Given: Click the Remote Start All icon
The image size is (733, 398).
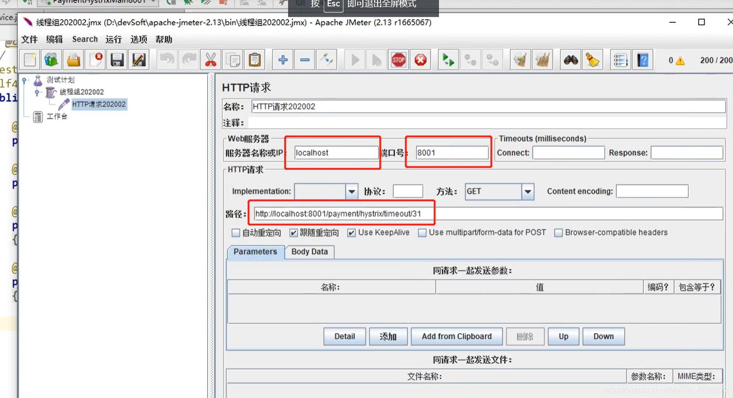Looking at the screenshot, I should 449,60.
